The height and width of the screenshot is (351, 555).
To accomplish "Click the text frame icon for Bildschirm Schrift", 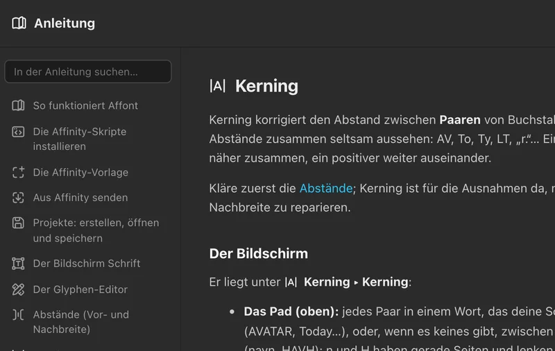I will [19, 264].
